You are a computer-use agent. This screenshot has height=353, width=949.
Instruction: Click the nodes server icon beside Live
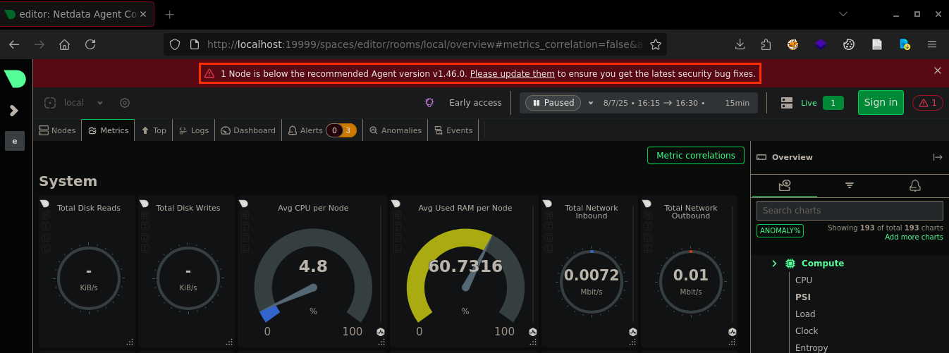pyautogui.click(x=787, y=103)
